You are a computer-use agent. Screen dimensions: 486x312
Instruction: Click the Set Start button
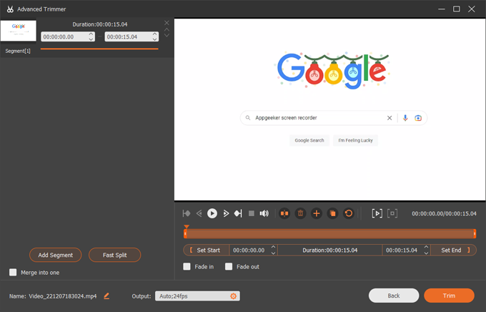coord(206,250)
